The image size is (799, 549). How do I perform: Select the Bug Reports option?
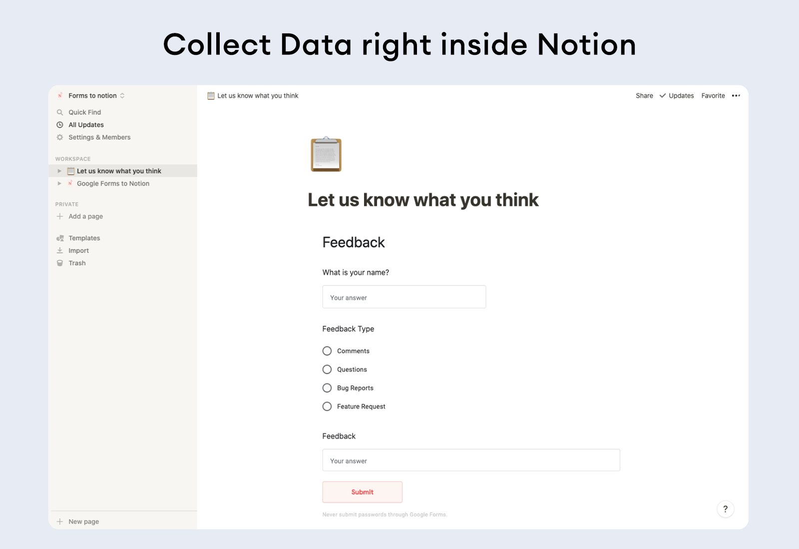click(327, 388)
